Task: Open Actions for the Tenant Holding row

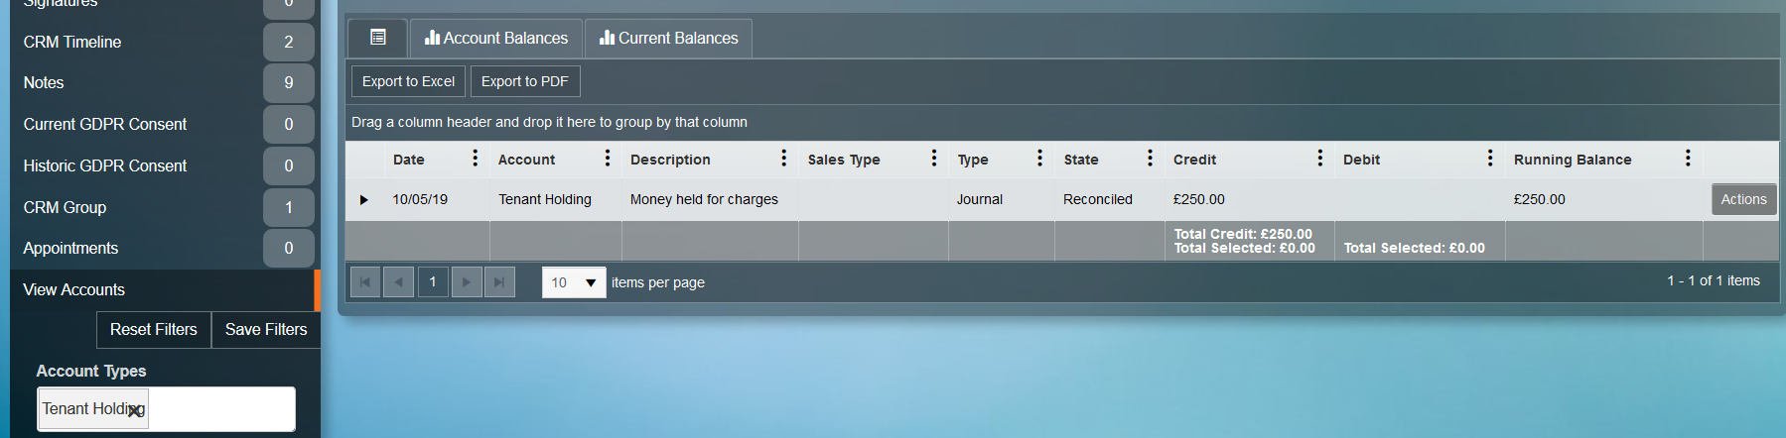Action: [1742, 199]
